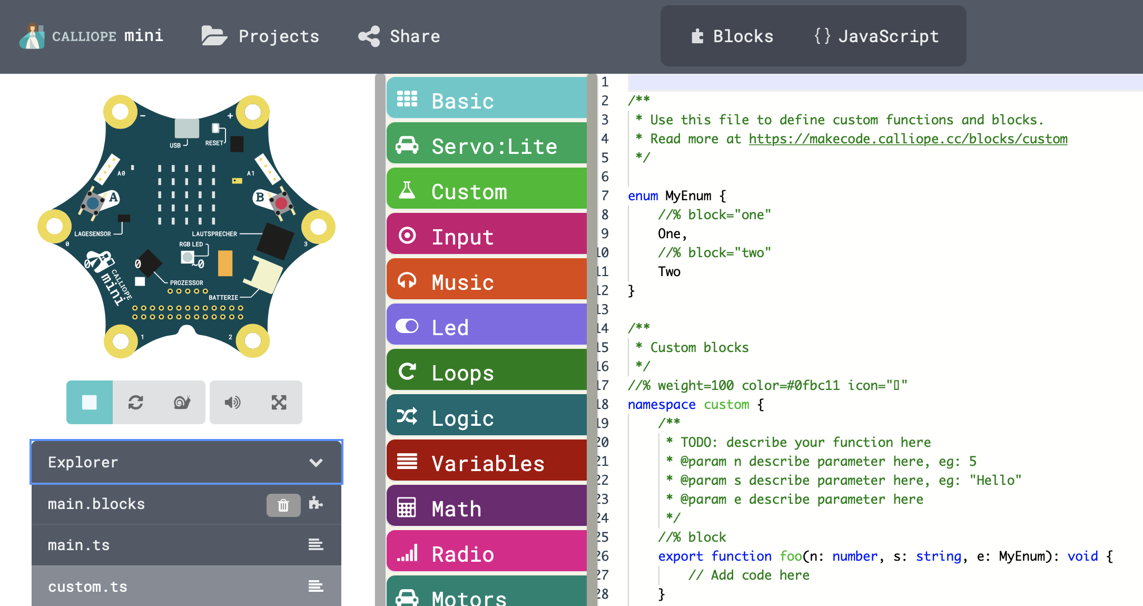Click the plus pad on the board
1143x606 pixels.
[x=253, y=112]
